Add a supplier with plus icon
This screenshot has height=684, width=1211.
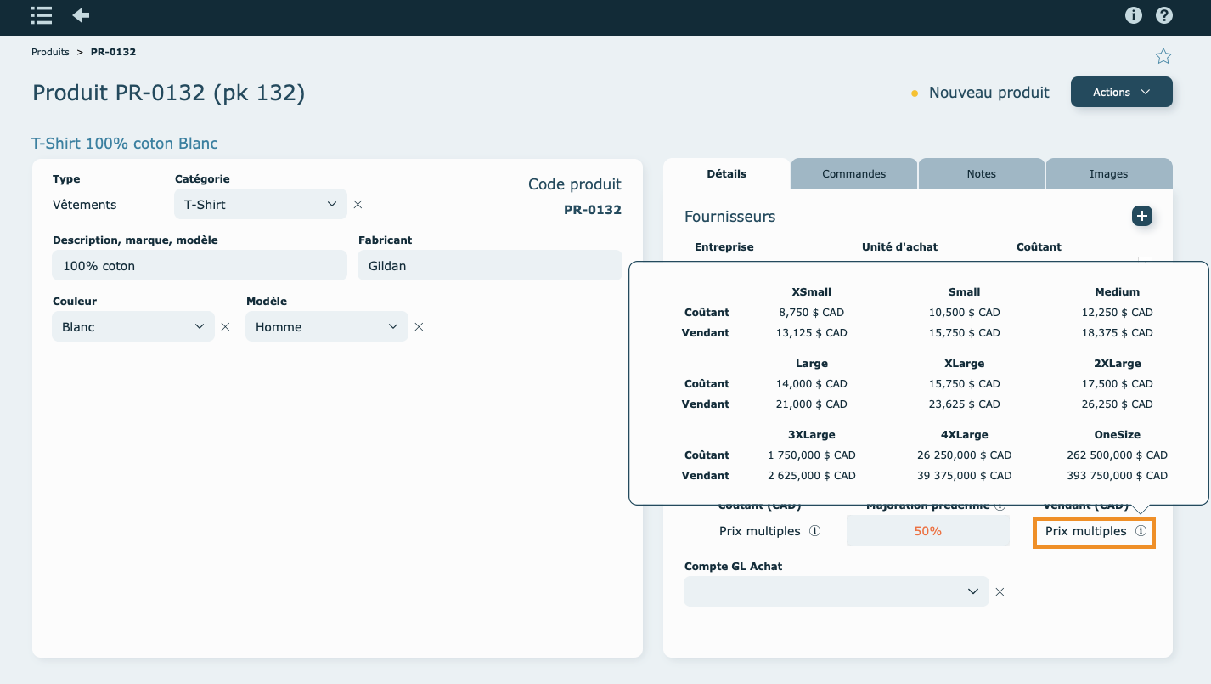(1141, 217)
